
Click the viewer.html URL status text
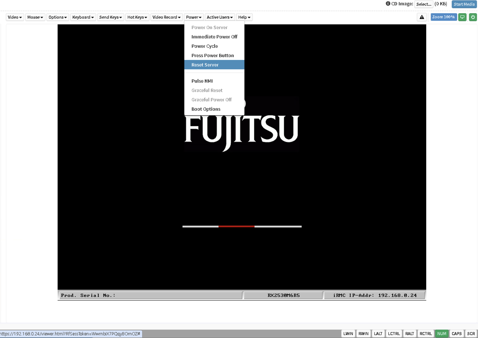click(70, 334)
